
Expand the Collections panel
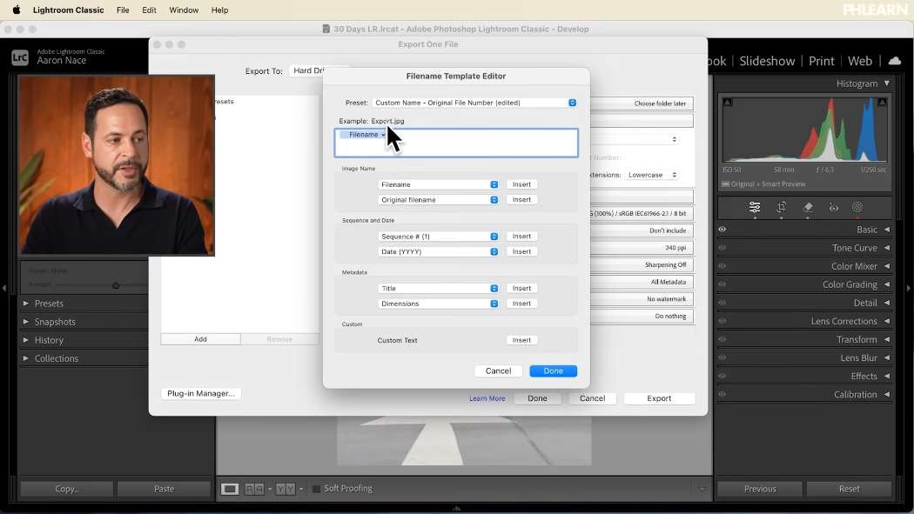pos(25,358)
